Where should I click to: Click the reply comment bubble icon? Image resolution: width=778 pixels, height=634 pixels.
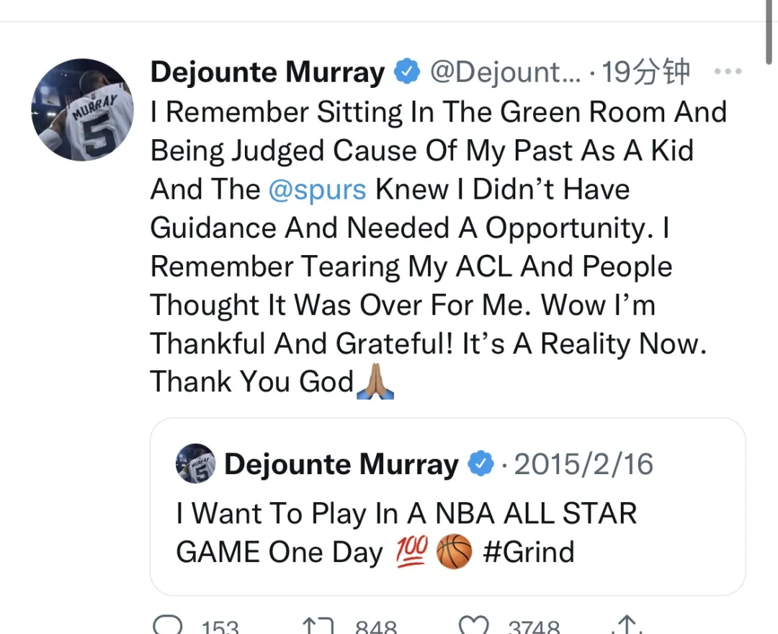[168, 625]
